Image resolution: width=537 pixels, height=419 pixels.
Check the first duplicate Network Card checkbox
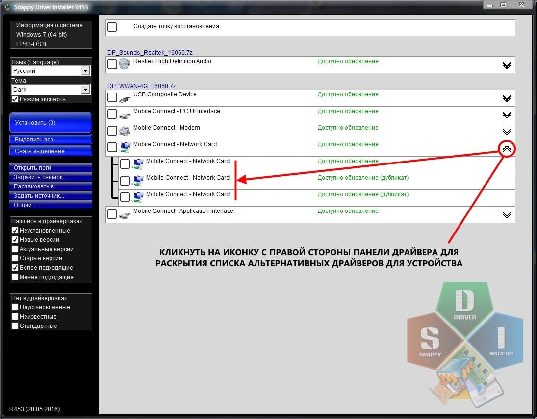tap(125, 181)
